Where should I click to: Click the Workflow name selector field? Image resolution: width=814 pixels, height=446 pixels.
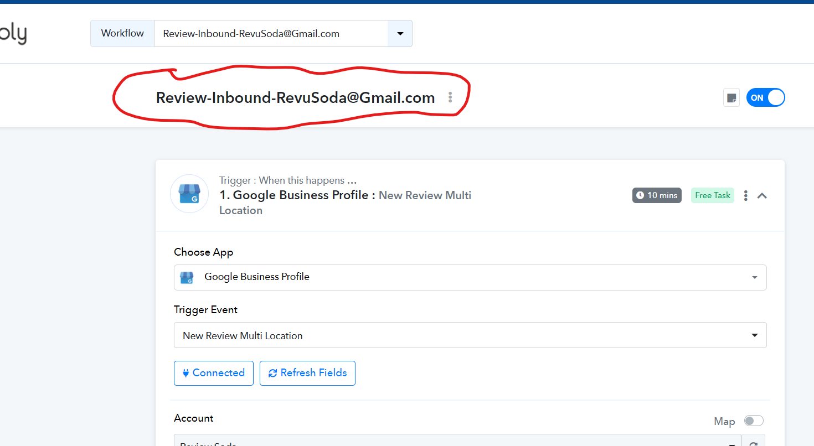271,34
